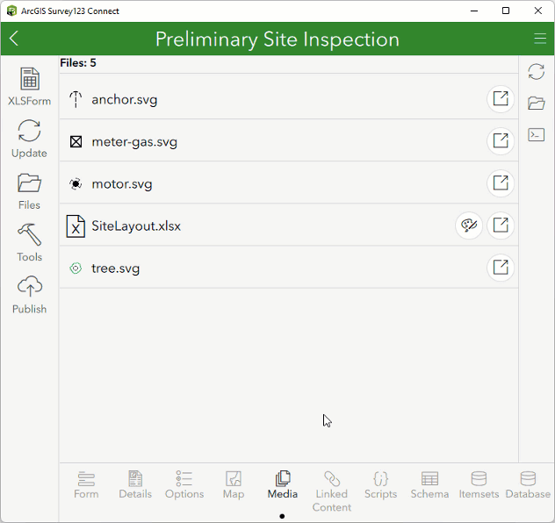This screenshot has height=523, width=555.
Task: Select the motor.svg file name
Action: point(122,184)
